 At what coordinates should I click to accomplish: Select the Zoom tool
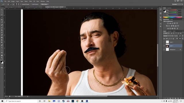pos(2,58)
